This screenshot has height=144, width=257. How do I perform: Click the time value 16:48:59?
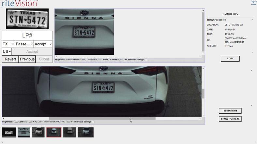(229, 34)
